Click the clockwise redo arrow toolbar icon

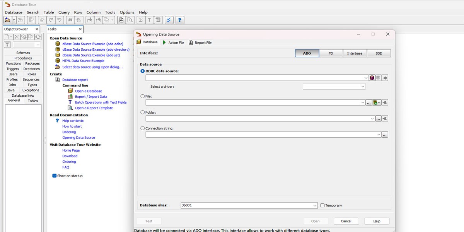(x=51, y=20)
